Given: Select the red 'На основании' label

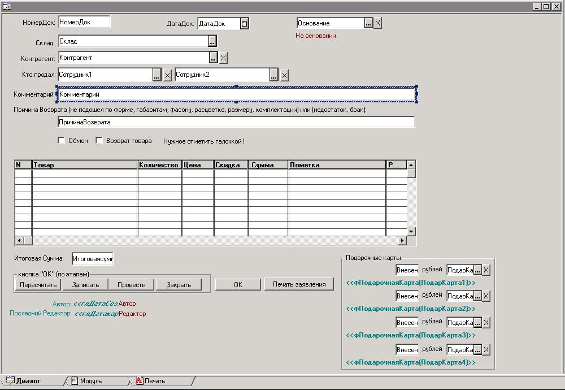Looking at the screenshot, I should click(316, 36).
